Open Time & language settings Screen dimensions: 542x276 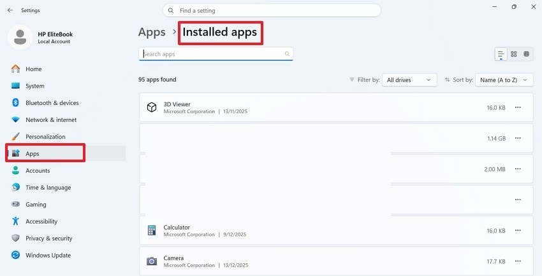(x=66, y=187)
